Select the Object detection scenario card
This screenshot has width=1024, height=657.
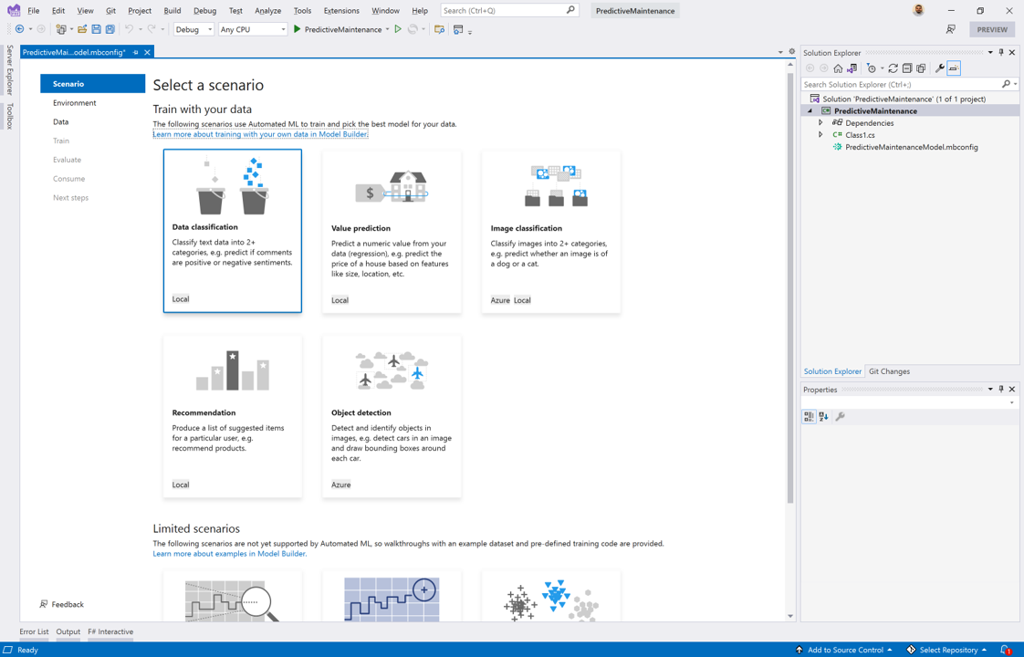point(392,417)
